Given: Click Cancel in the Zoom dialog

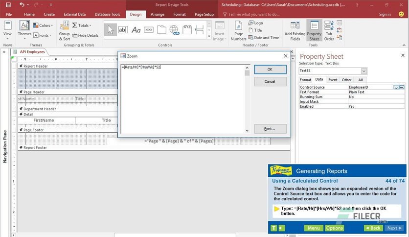Looking at the screenshot, I should coord(270,81).
